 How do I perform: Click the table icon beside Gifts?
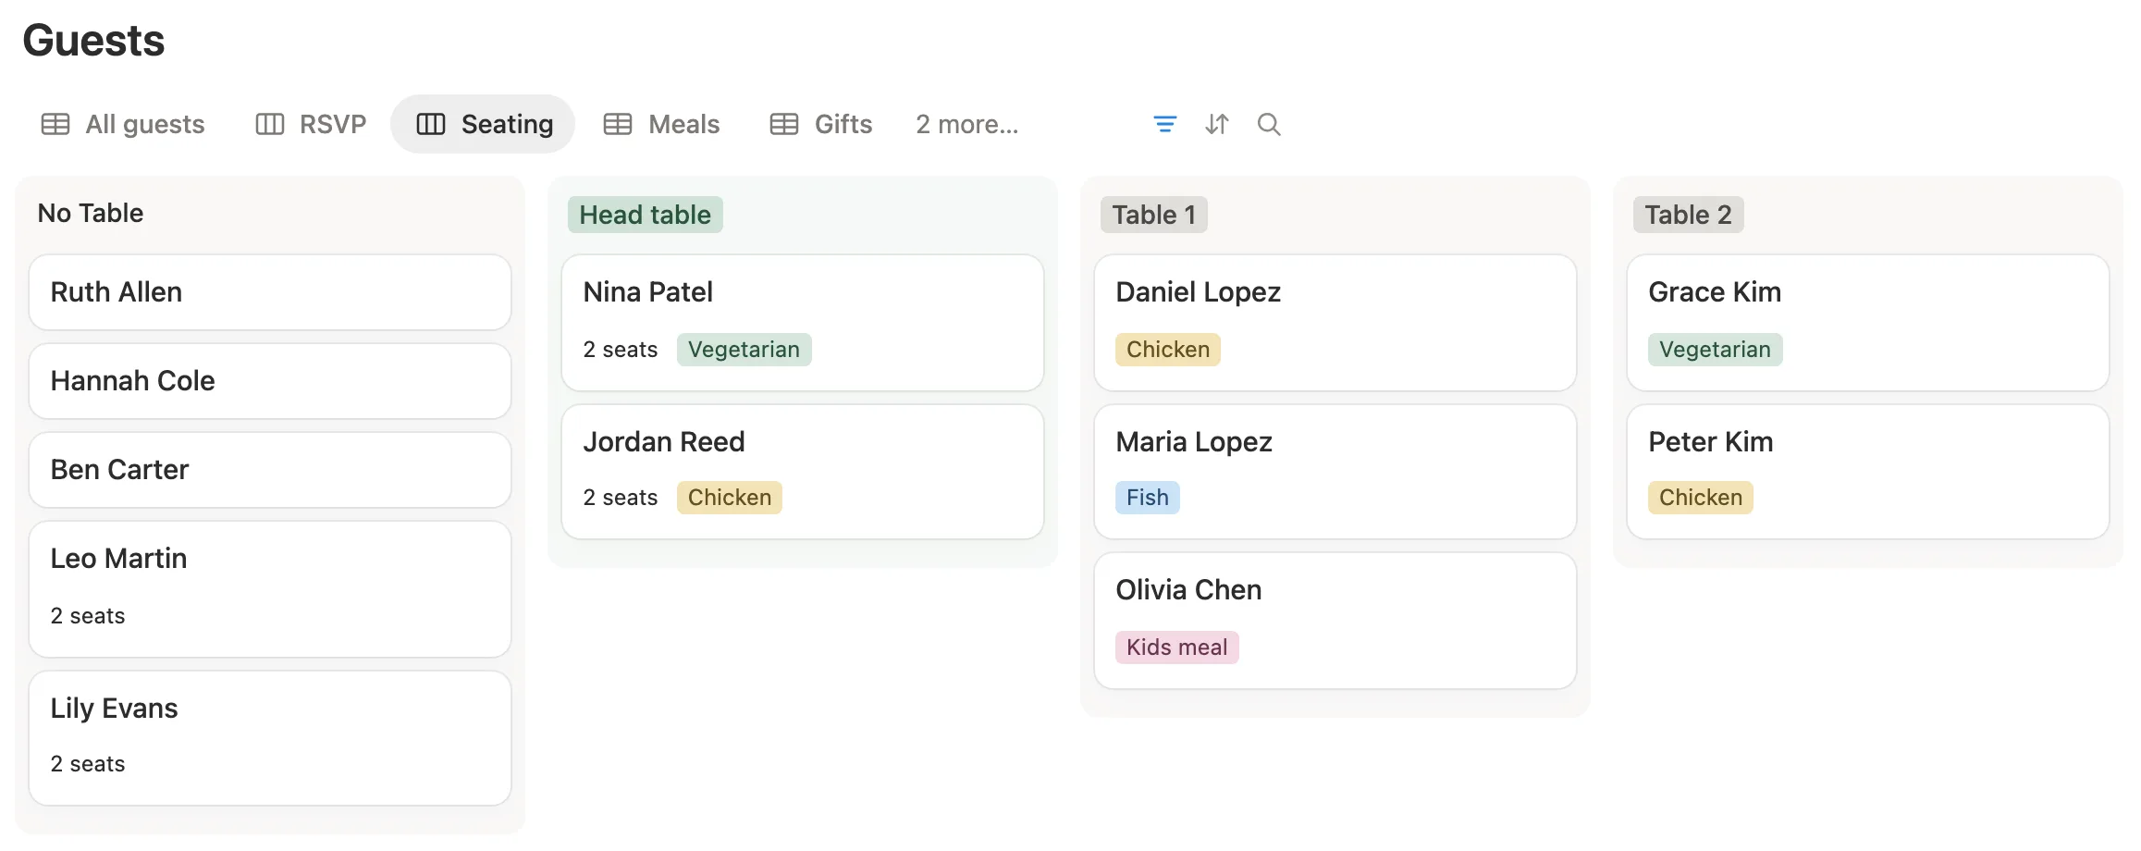click(x=784, y=124)
